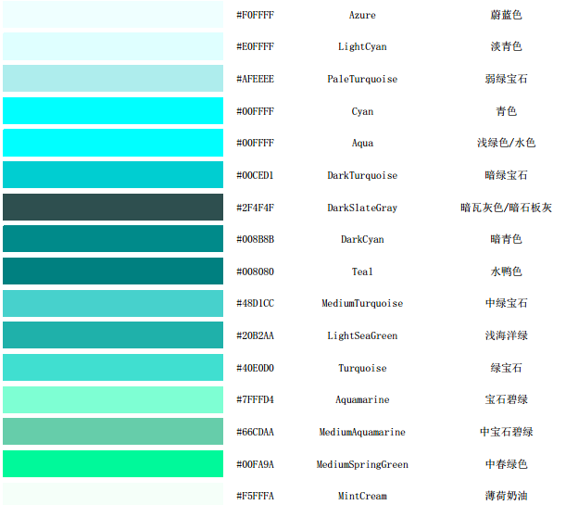Click the Chinese name 中绿宝石
Image resolution: width=566 pixels, height=505 pixels.
(x=506, y=303)
